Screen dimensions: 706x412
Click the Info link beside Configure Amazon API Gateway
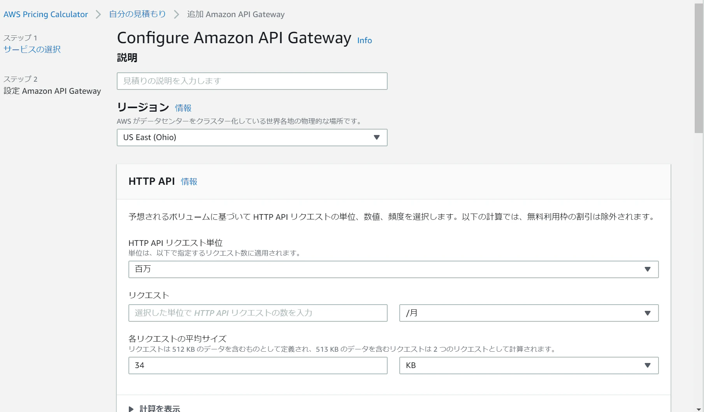[364, 40]
